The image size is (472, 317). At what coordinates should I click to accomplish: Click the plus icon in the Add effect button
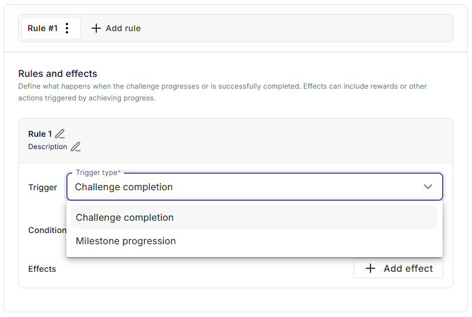(x=370, y=268)
